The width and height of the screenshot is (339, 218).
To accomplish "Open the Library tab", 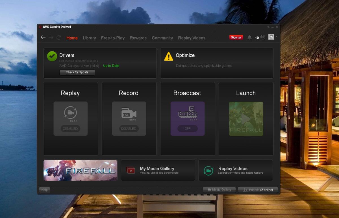I will coord(89,38).
